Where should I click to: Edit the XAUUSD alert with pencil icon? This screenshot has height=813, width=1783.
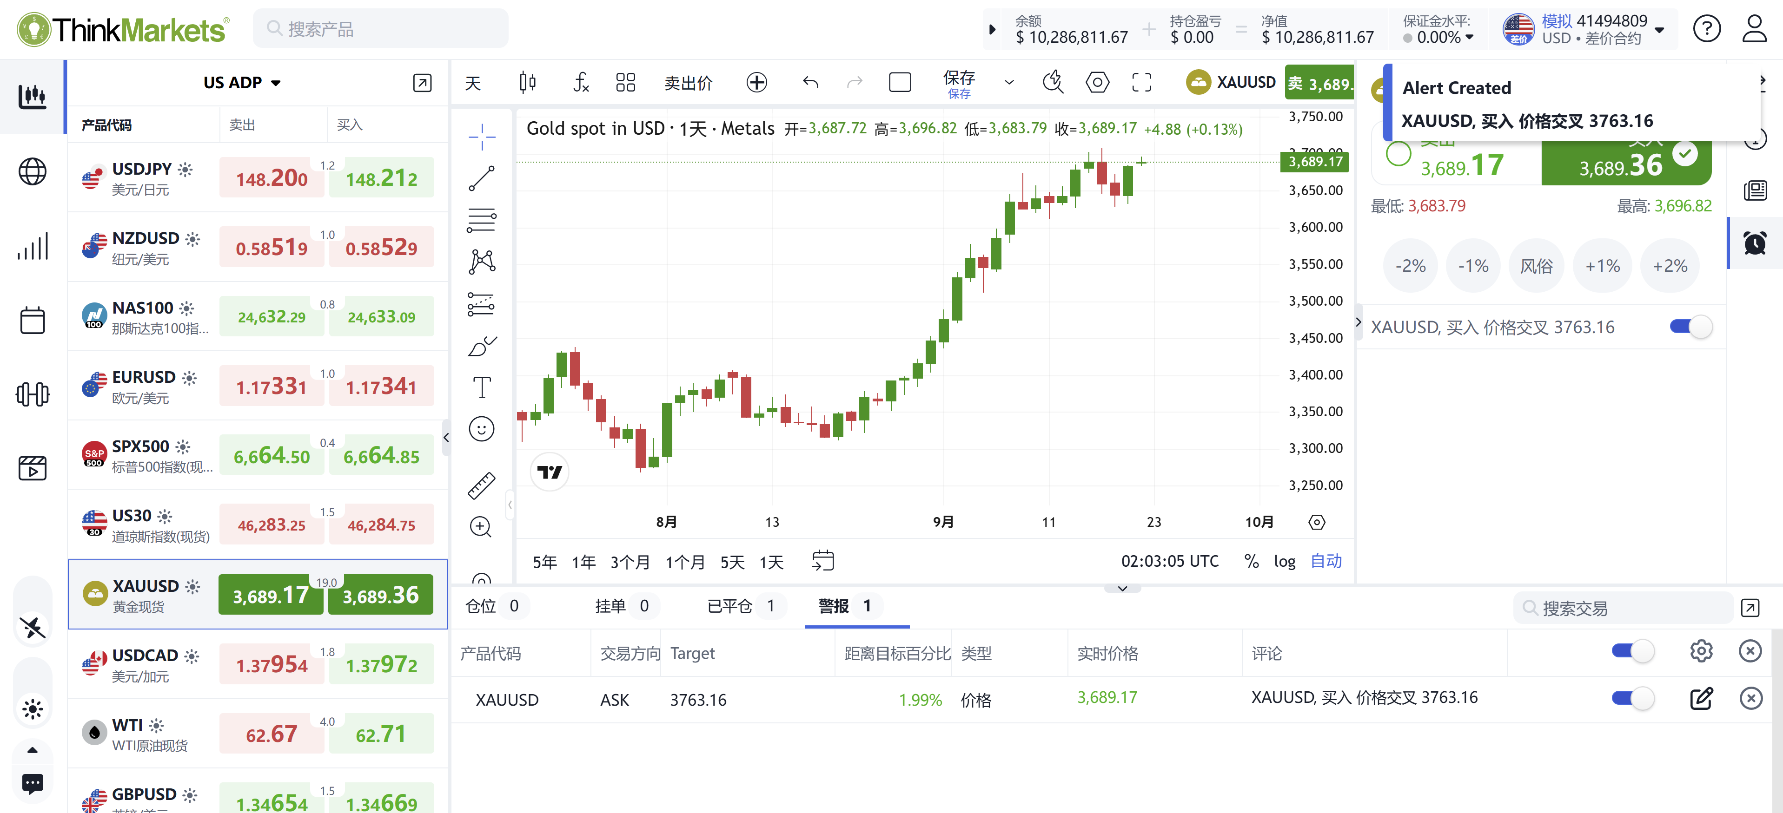1701,698
